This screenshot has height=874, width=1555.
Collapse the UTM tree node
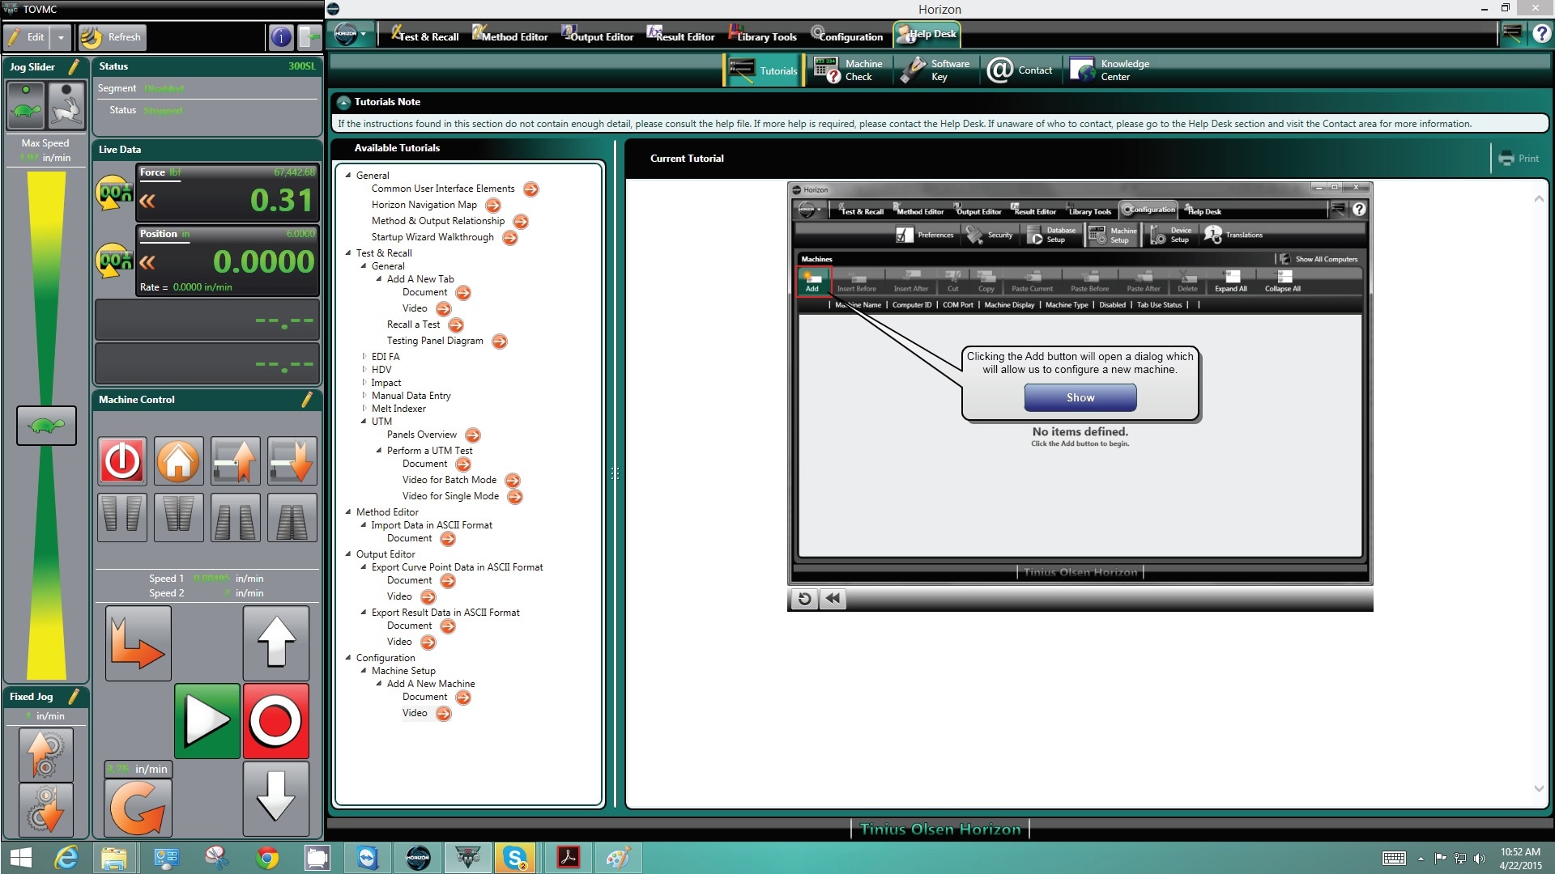pyautogui.click(x=364, y=421)
